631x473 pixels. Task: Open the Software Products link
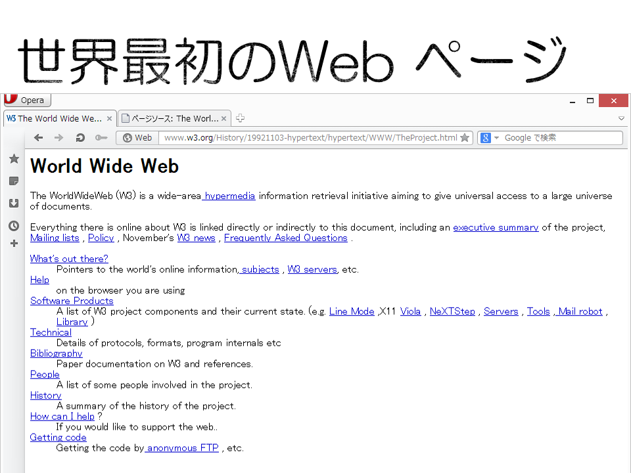pos(72,301)
